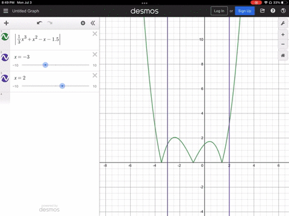Toggle visibility of the cubic function graph
The height and width of the screenshot is (216, 289).
pos(5,37)
